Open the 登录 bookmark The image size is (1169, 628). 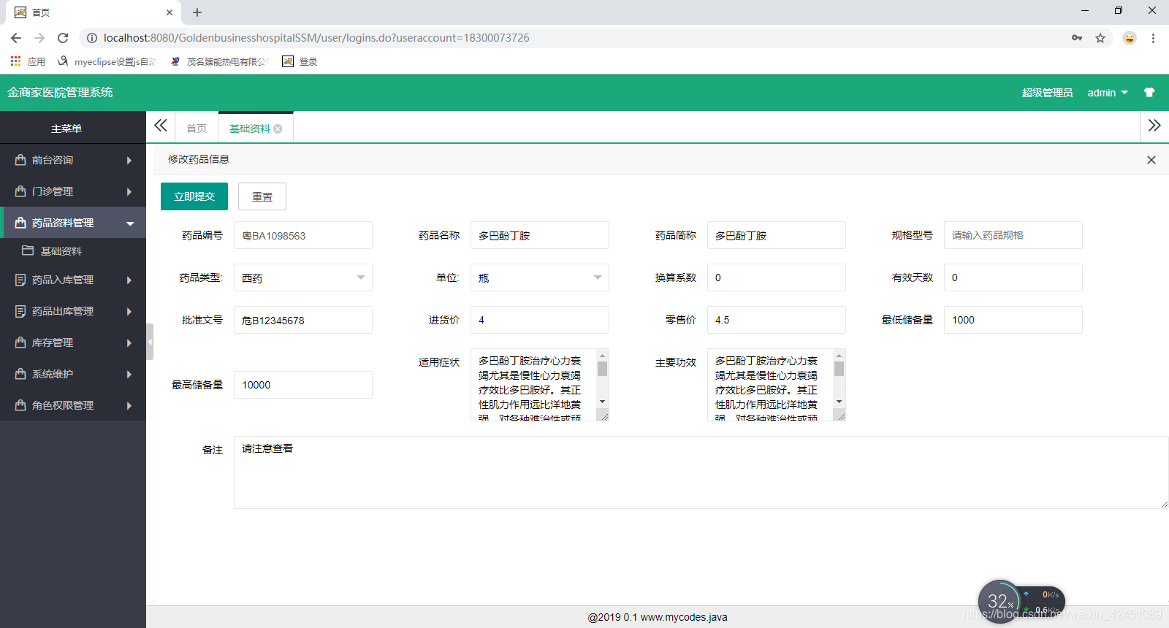point(300,61)
